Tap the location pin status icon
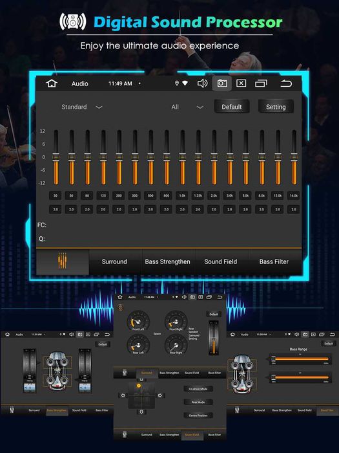Image resolution: width=339 pixels, height=453 pixels. pyautogui.click(x=177, y=83)
